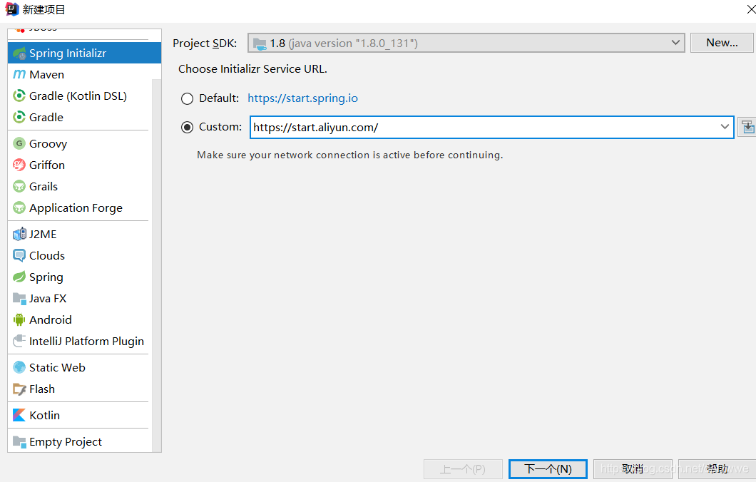Image resolution: width=756 pixels, height=482 pixels.
Task: Select the Grails framework icon
Action: pos(43,186)
